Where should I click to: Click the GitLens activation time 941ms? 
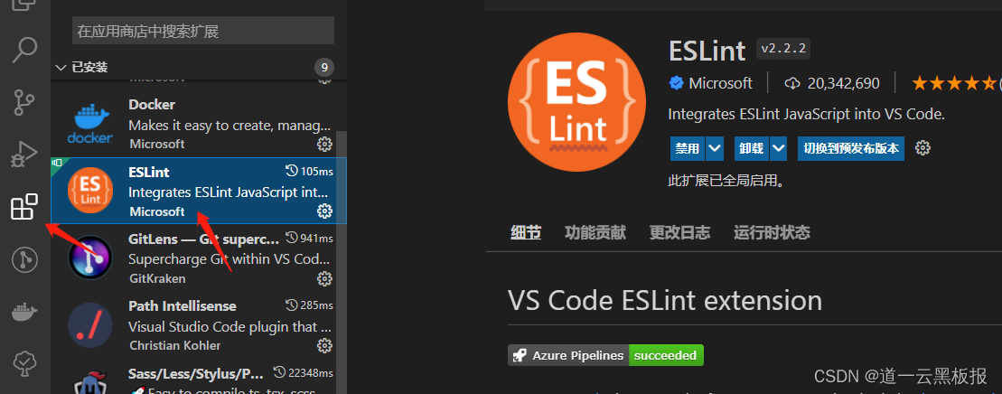(309, 238)
